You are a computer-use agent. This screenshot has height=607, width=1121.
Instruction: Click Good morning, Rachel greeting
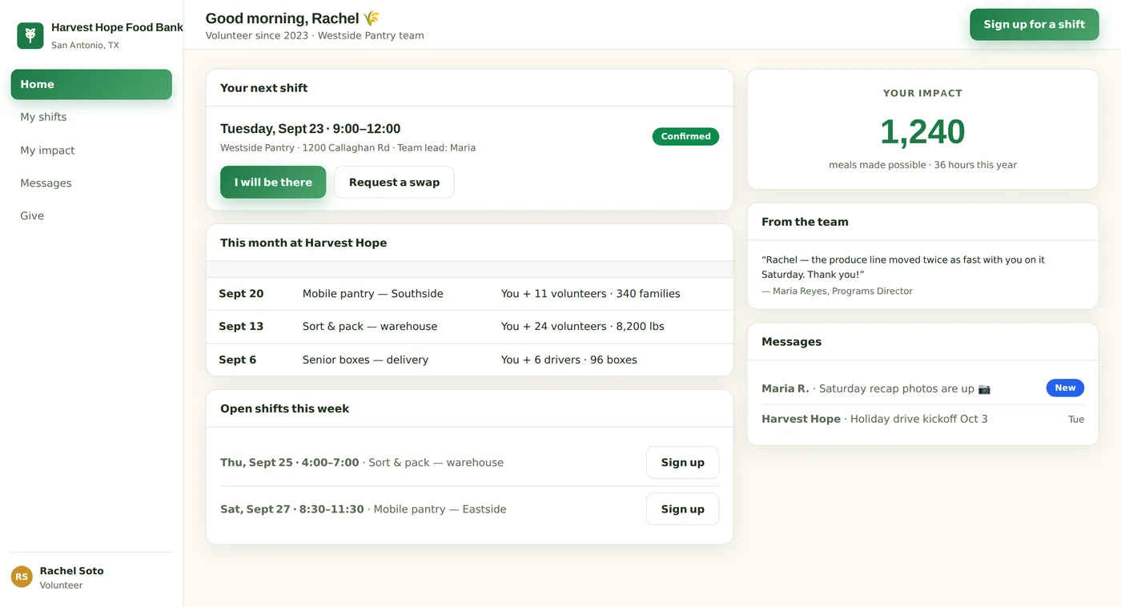coord(292,18)
